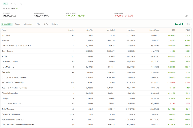Click ITD Cementation quantity 1,000
The width and height of the screenshot is (193, 128).
(72, 114)
